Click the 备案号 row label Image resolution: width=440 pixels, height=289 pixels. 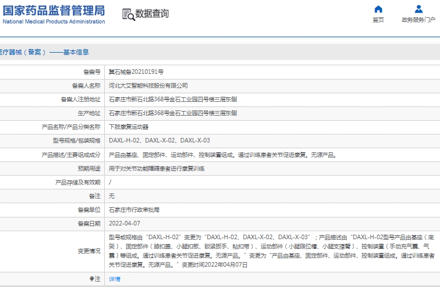92,72
